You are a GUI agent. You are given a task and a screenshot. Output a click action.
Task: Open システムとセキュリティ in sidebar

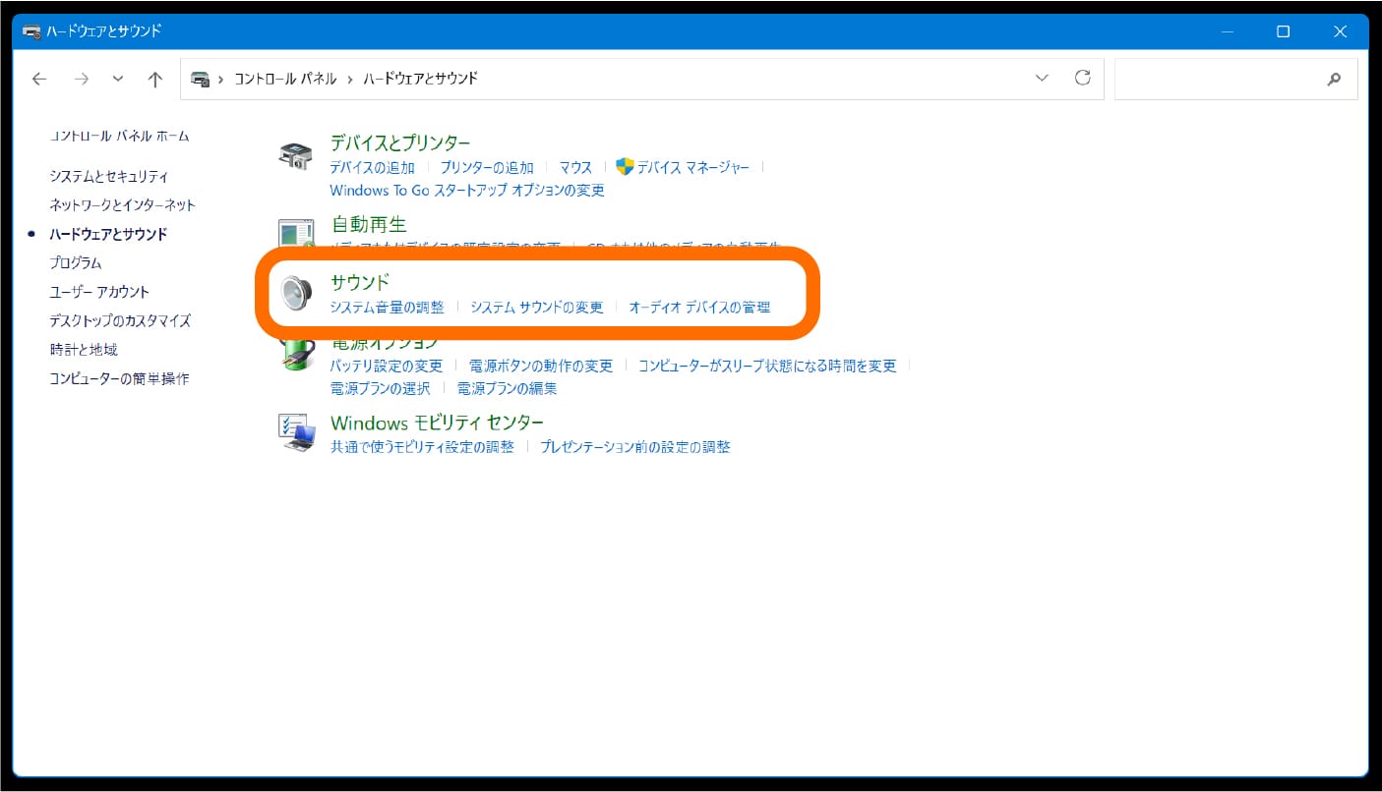(x=109, y=177)
